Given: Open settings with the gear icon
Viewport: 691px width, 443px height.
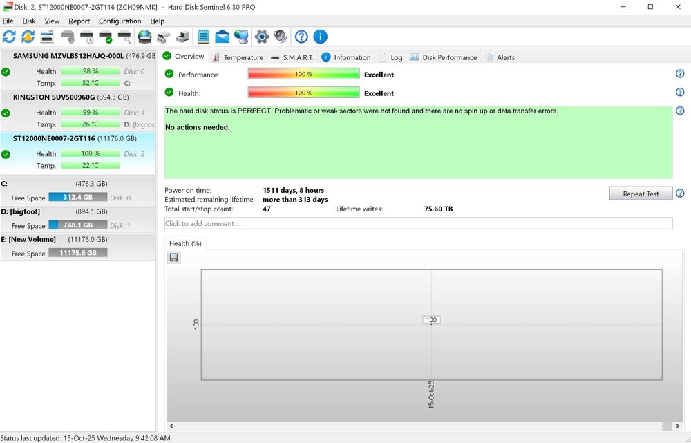Looking at the screenshot, I should pyautogui.click(x=261, y=37).
